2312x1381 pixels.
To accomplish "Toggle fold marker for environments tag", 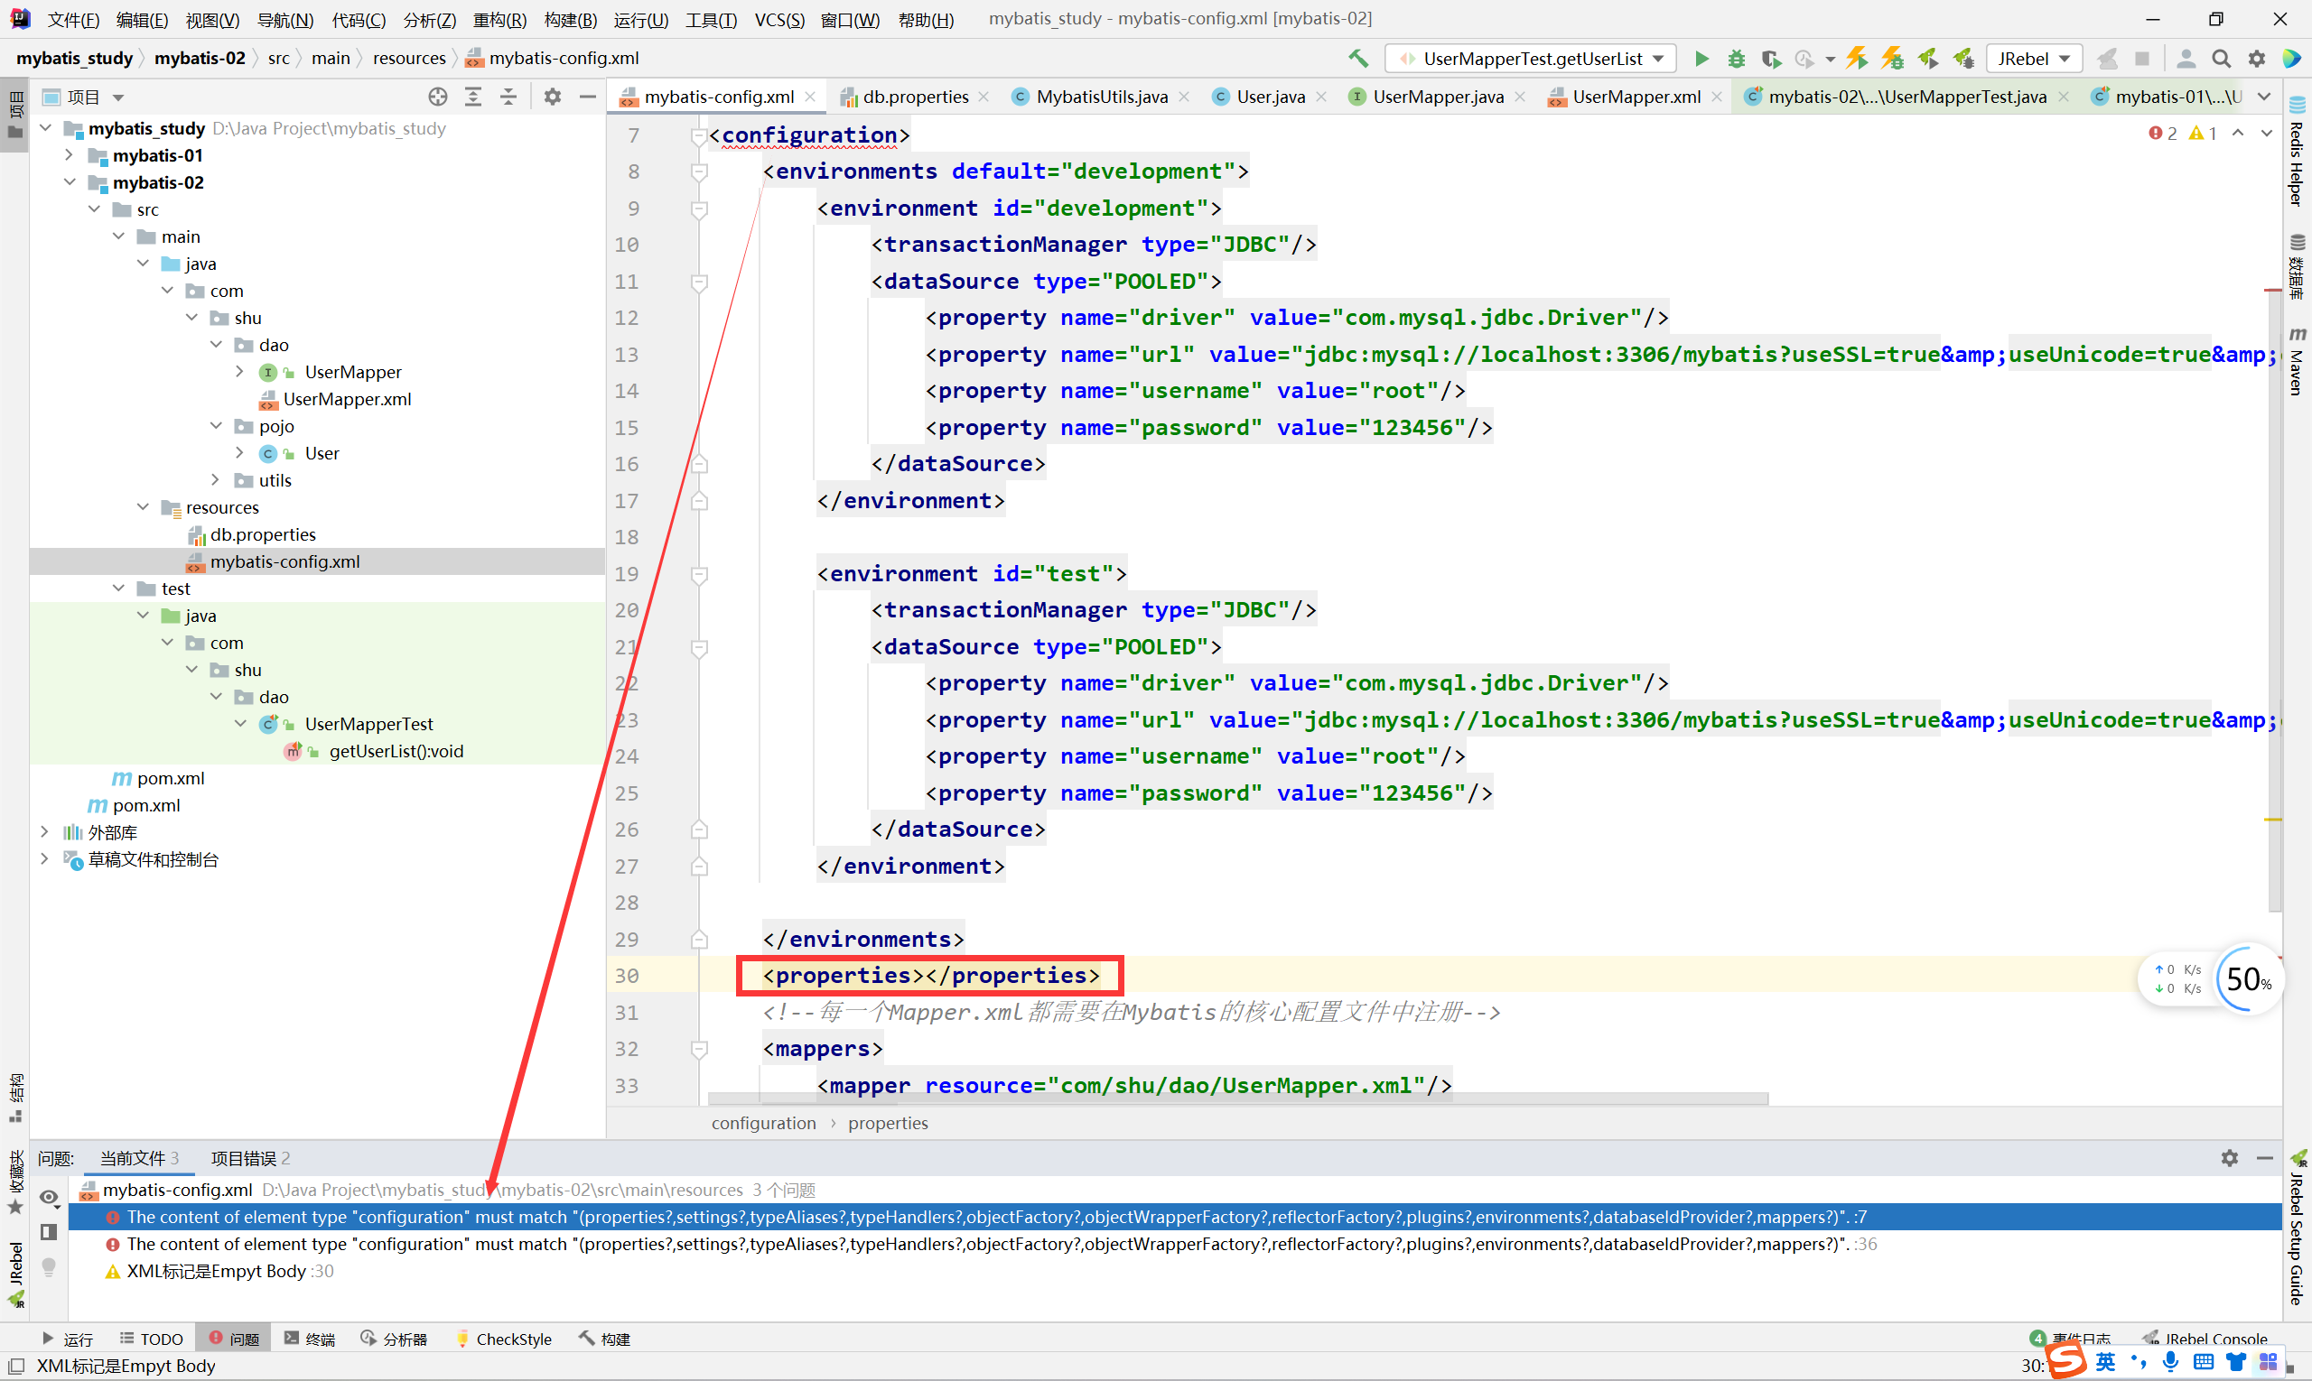I will 699,172.
